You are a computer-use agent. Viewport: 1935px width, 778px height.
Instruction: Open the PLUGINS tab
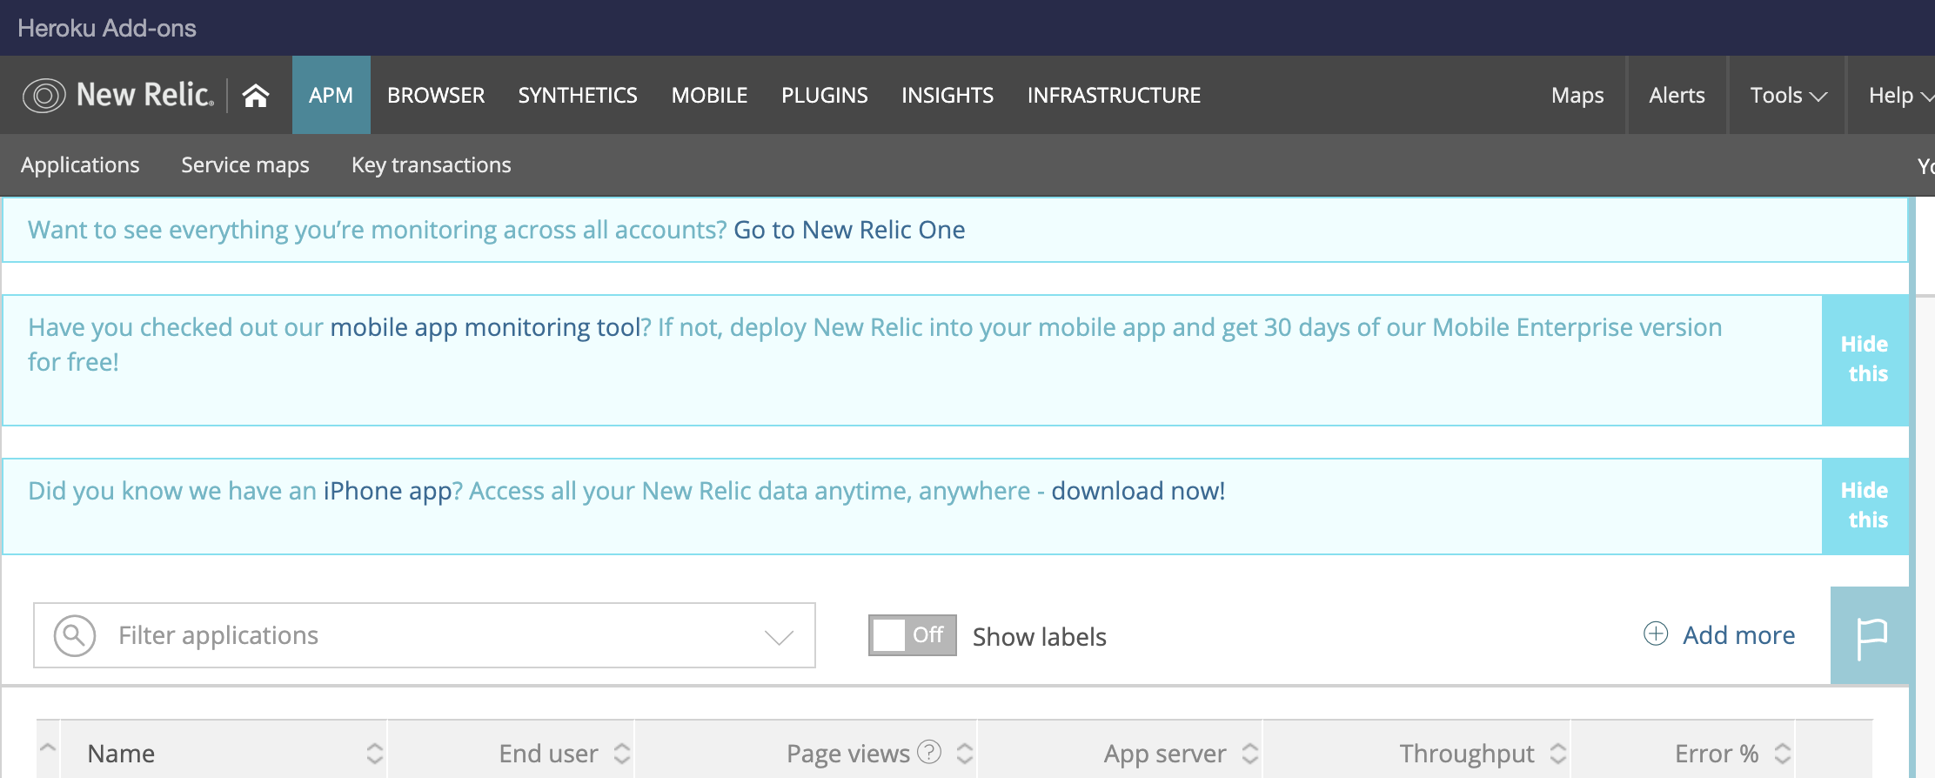tap(824, 95)
